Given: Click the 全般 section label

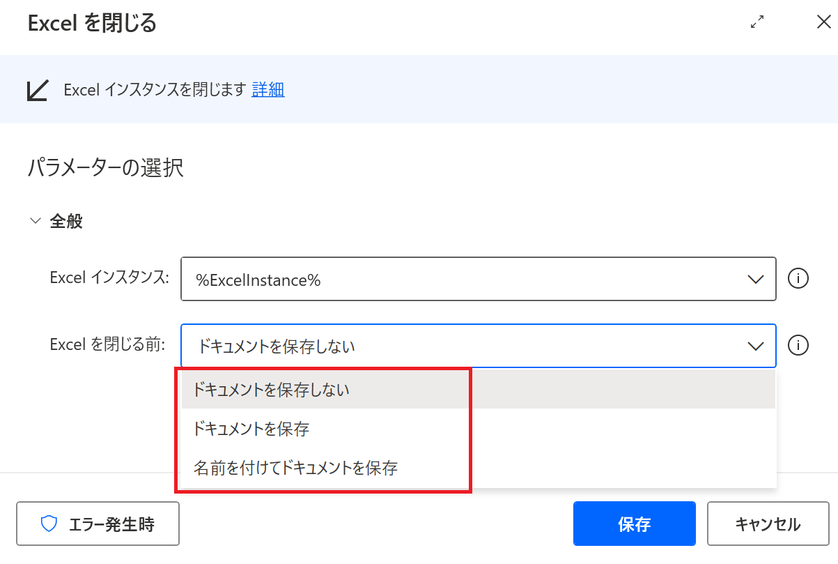Looking at the screenshot, I should [x=66, y=222].
